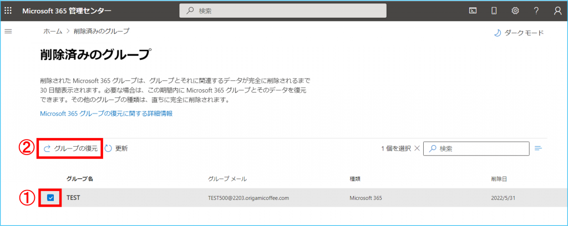The height and width of the screenshot is (226, 568).
Task: Click the top 検索 search bar
Action: point(283,11)
